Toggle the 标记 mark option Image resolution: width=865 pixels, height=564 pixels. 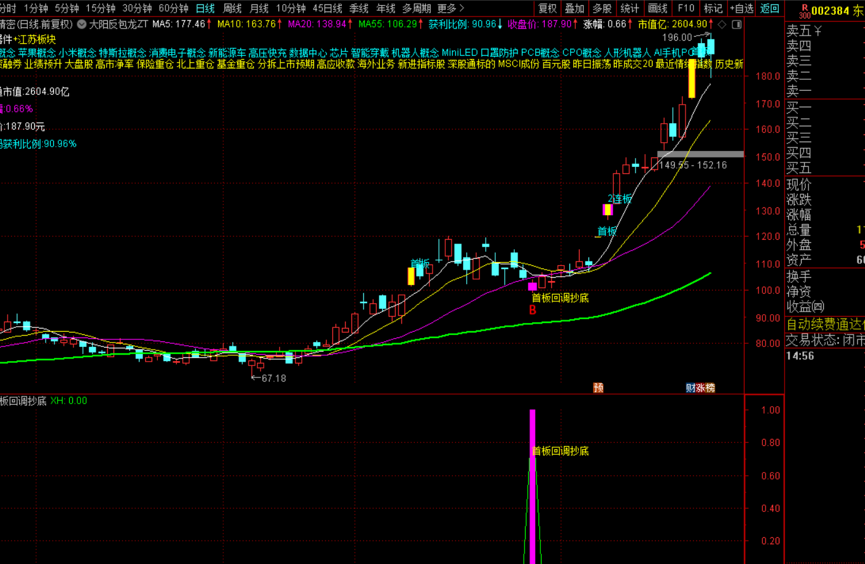tap(713, 8)
